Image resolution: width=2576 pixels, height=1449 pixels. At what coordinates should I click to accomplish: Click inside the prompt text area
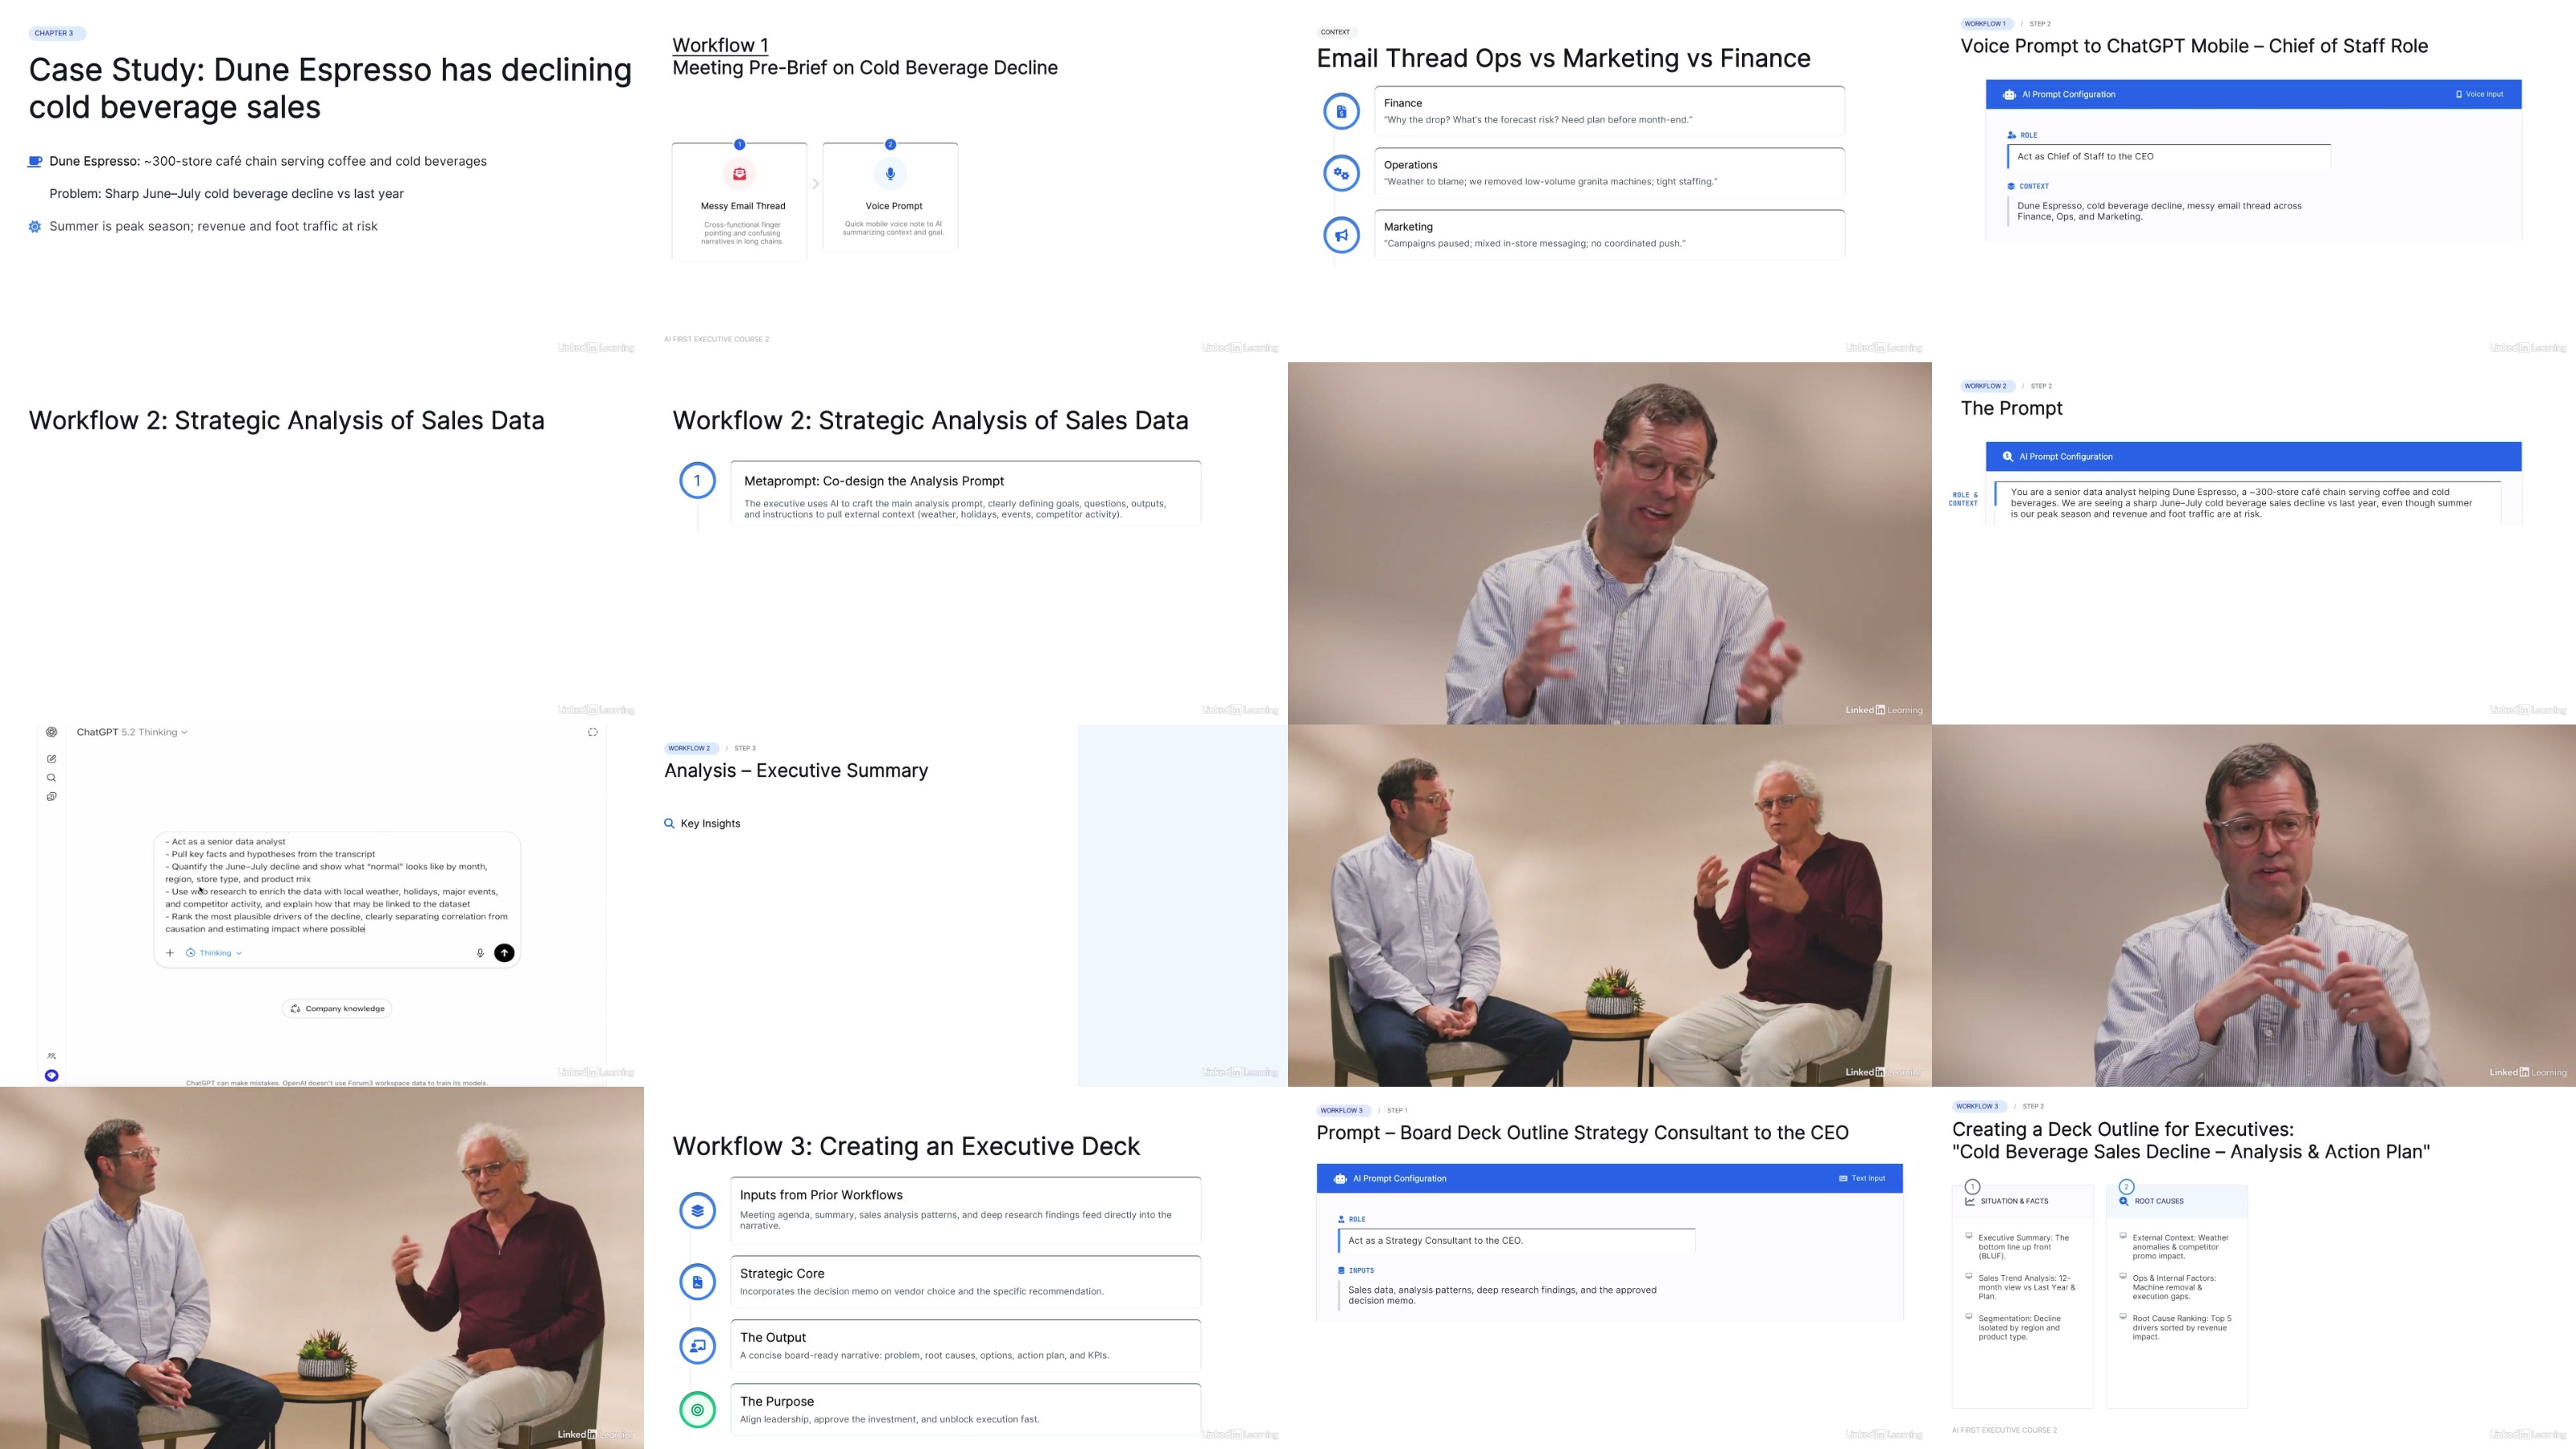[336, 885]
